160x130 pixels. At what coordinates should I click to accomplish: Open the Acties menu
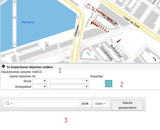[101, 103]
